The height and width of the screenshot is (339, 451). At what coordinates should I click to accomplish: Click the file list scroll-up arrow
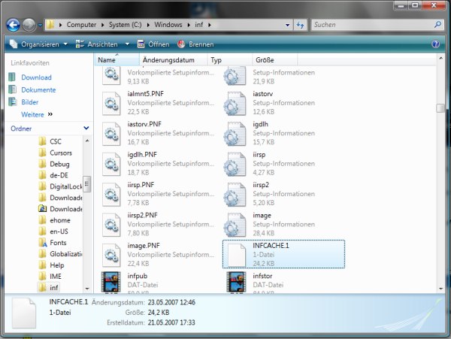pos(440,58)
